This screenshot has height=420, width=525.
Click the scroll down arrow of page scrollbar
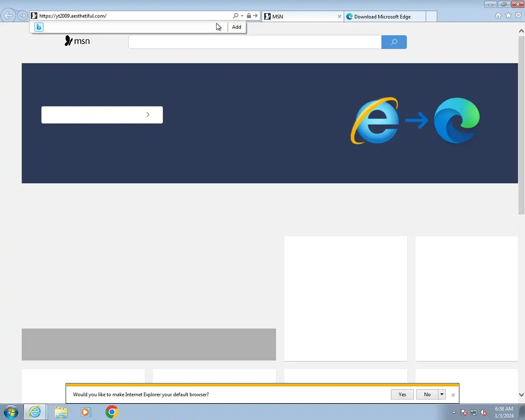521,395
